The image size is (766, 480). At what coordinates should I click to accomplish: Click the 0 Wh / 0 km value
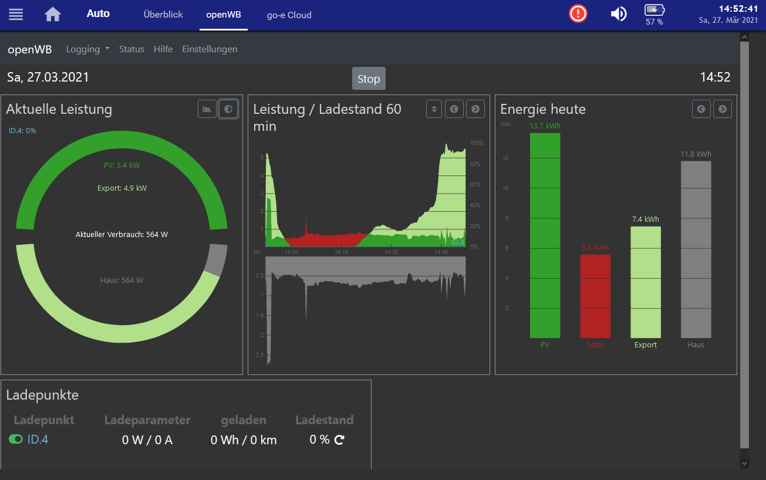(244, 440)
